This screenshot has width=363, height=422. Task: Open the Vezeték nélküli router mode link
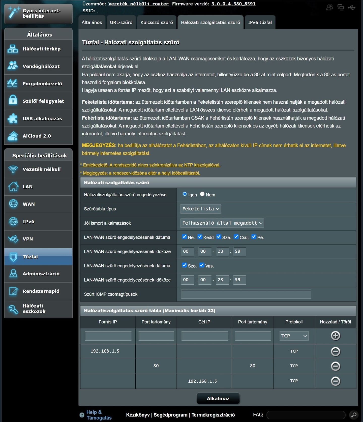tap(138, 4)
